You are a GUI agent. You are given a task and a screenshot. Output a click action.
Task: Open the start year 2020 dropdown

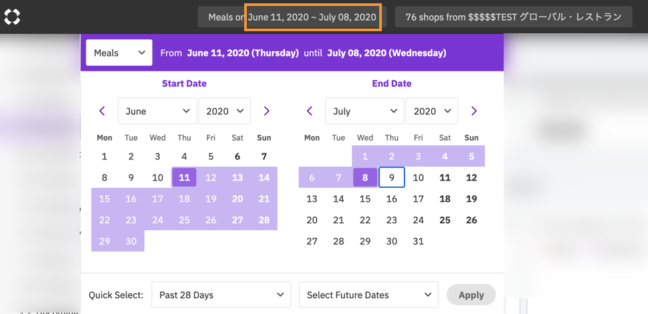(224, 111)
